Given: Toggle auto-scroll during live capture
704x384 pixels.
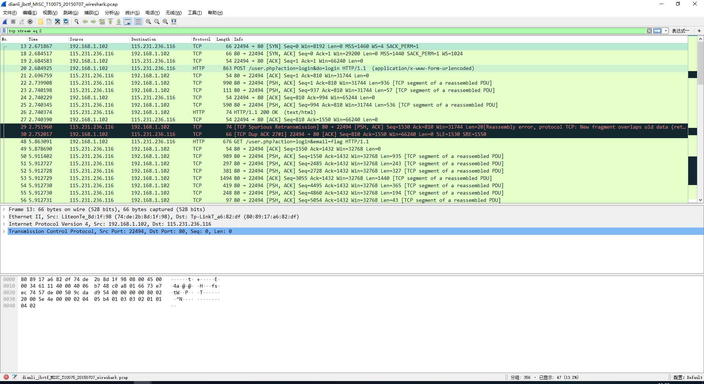Looking at the screenshot, I should (x=128, y=22).
